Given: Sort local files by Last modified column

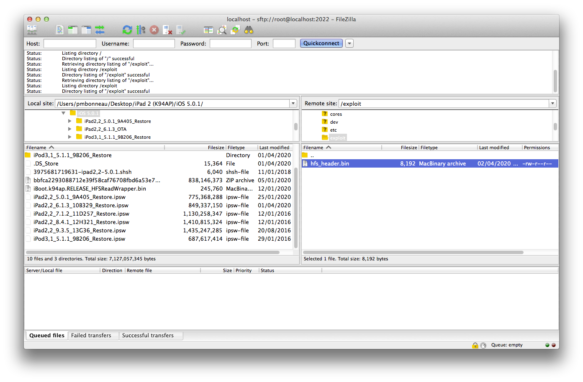Looking at the screenshot, I should (x=274, y=148).
